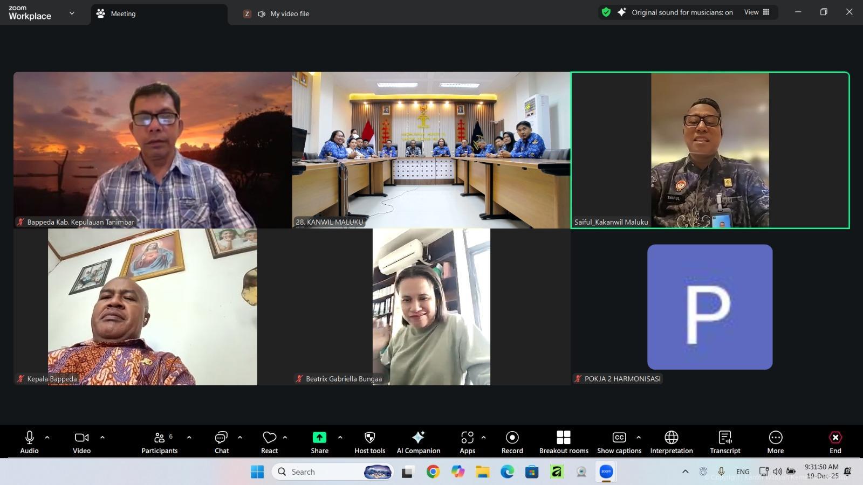Expand the caret next to Show captions

pos(639,438)
